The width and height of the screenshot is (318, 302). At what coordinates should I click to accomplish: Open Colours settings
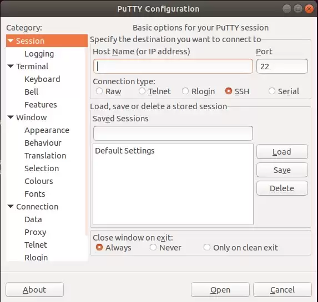click(x=38, y=181)
